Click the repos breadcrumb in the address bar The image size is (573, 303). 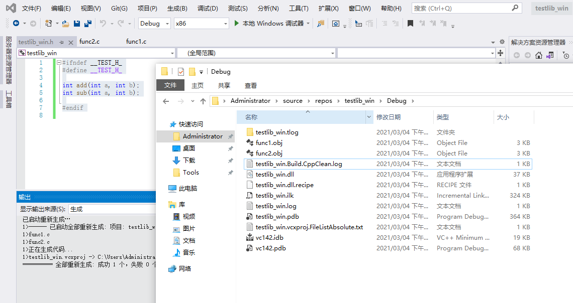click(324, 101)
